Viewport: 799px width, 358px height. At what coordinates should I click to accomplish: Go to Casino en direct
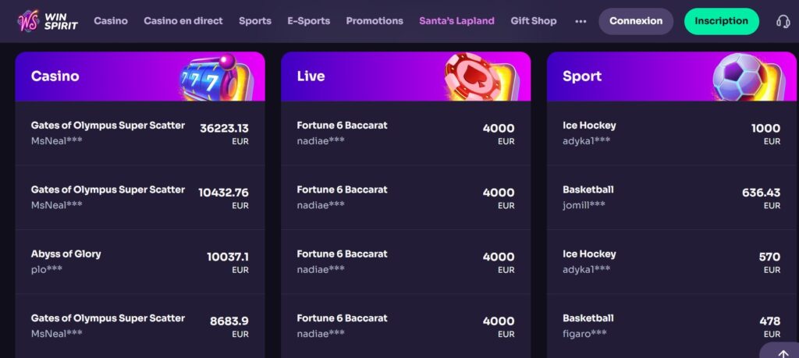183,21
